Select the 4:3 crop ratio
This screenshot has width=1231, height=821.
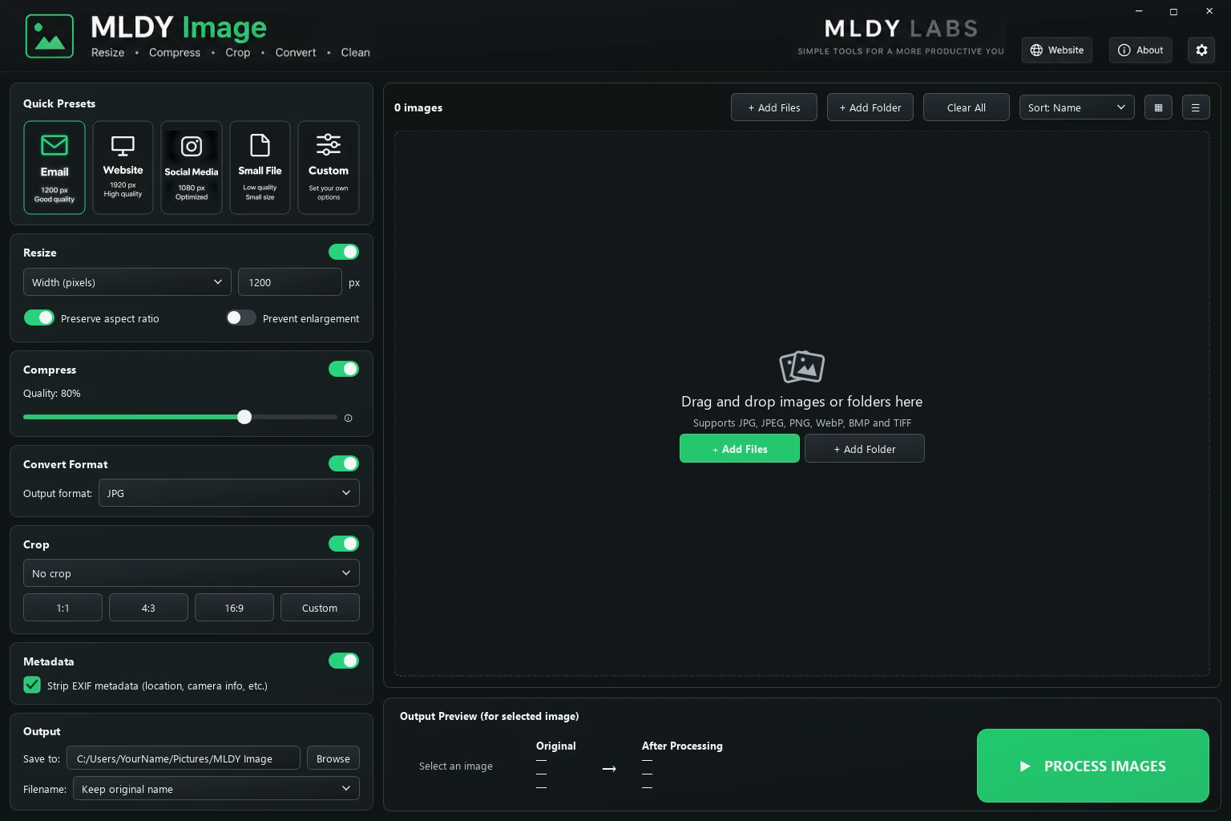pyautogui.click(x=148, y=608)
